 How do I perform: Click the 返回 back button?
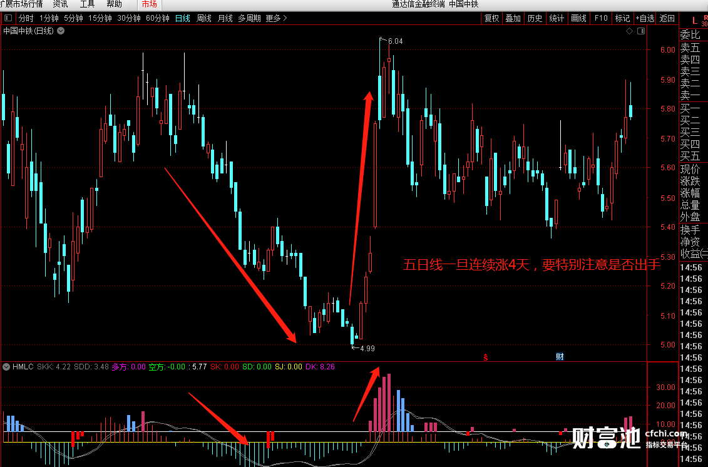[x=667, y=18]
